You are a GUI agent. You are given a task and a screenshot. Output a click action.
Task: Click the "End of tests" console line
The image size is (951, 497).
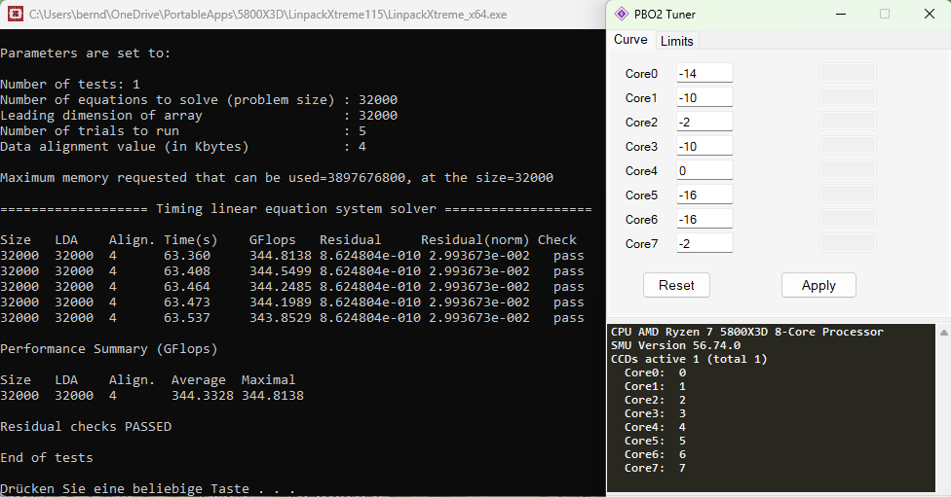pyautogui.click(x=47, y=458)
